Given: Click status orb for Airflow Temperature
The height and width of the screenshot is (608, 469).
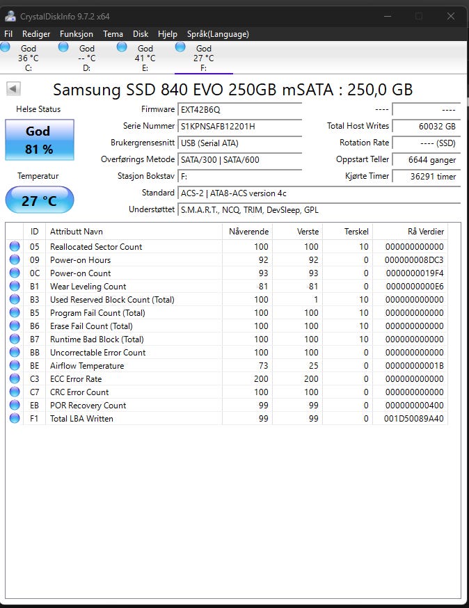Looking at the screenshot, I should [15, 365].
